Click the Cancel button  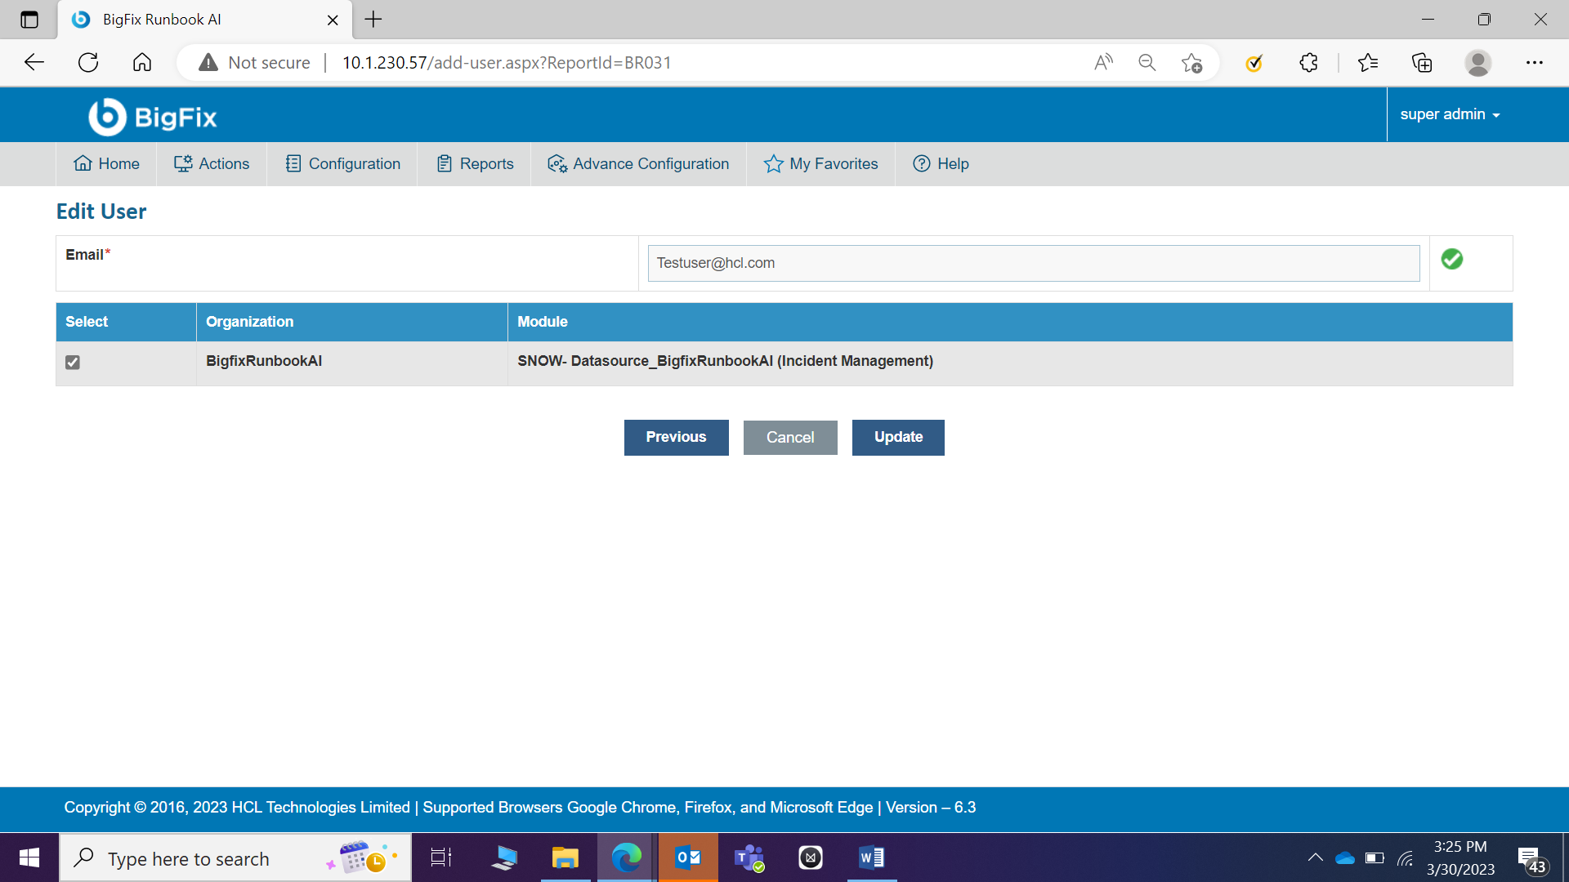789,437
